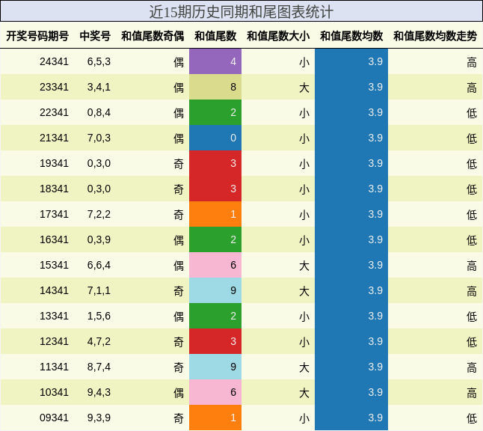
Task: Click the 和值尾数大小 column header
Action: 278,36
